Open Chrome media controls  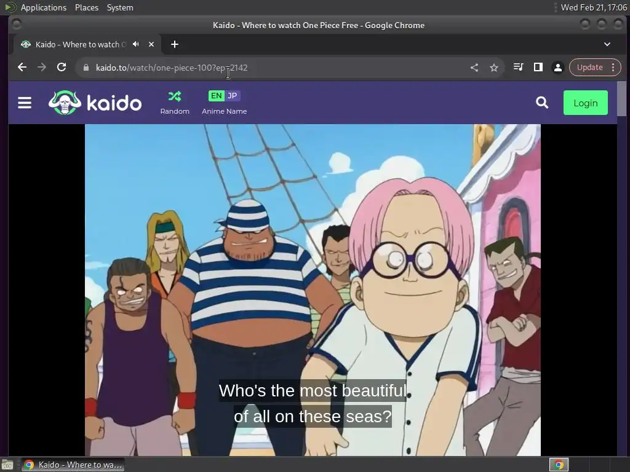[518, 67]
